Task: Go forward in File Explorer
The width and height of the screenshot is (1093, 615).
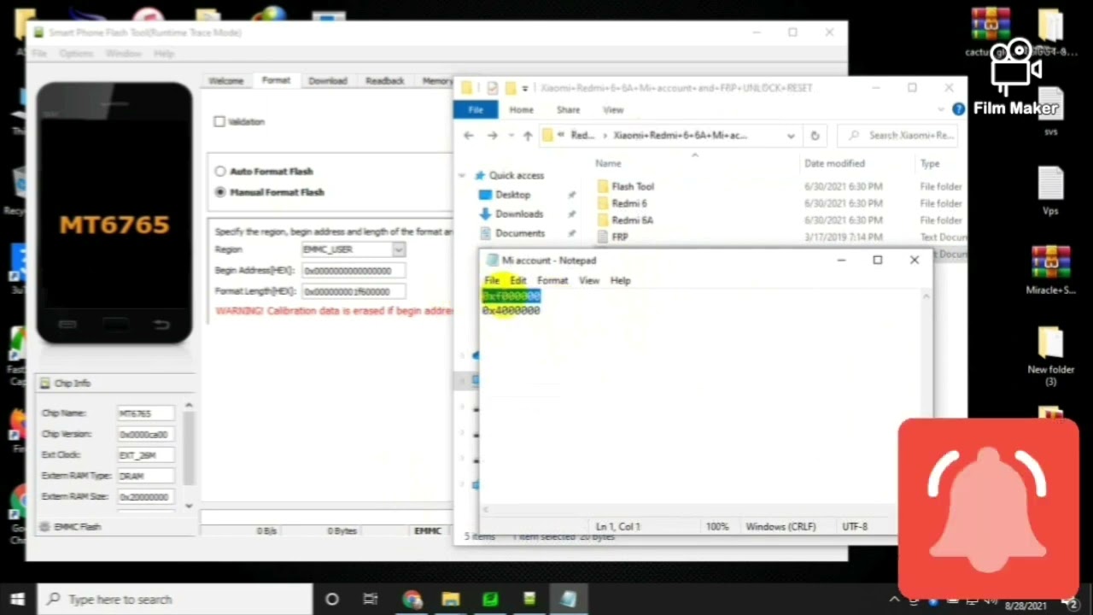Action: (492, 135)
